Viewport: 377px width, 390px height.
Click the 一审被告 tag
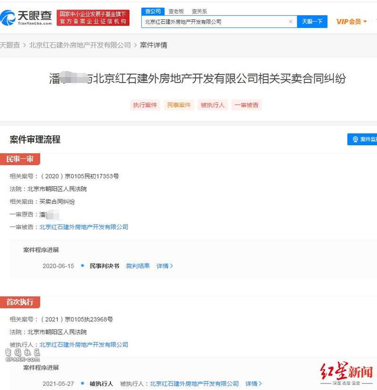click(x=246, y=105)
